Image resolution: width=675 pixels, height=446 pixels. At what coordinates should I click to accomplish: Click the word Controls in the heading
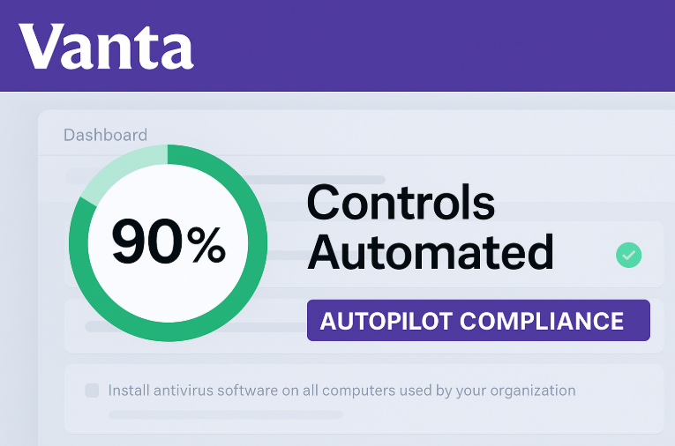tap(401, 204)
